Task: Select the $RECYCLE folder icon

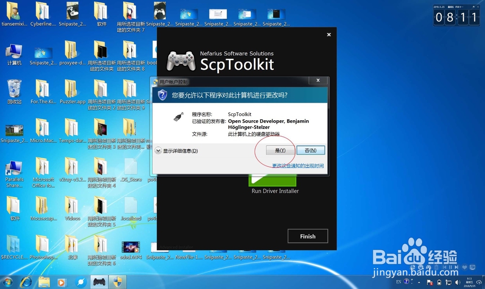Action: [x=14, y=248]
